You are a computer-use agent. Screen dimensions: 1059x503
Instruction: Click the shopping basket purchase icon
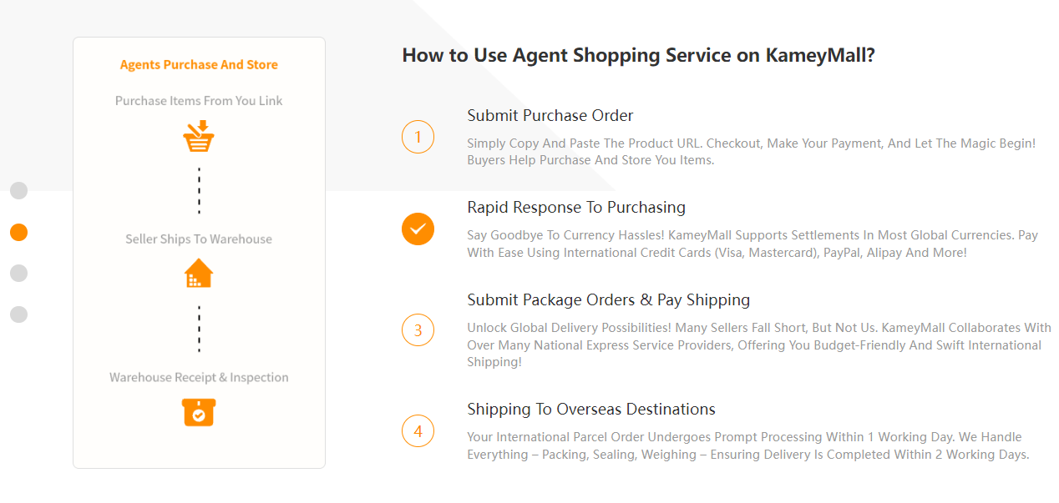(x=199, y=137)
